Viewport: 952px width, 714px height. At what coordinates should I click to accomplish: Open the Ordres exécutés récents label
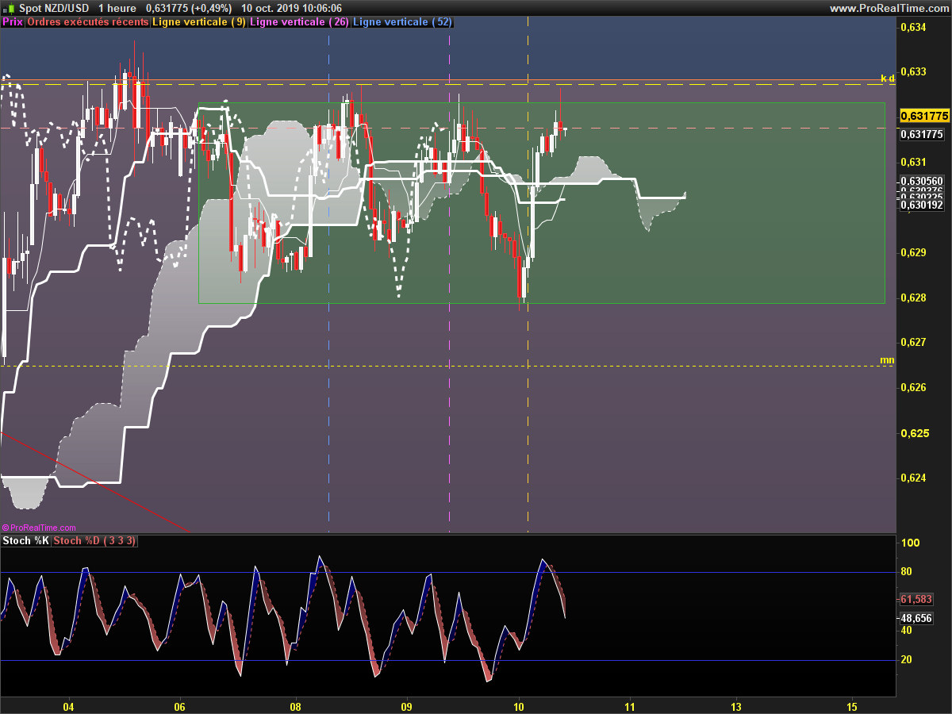(x=87, y=22)
